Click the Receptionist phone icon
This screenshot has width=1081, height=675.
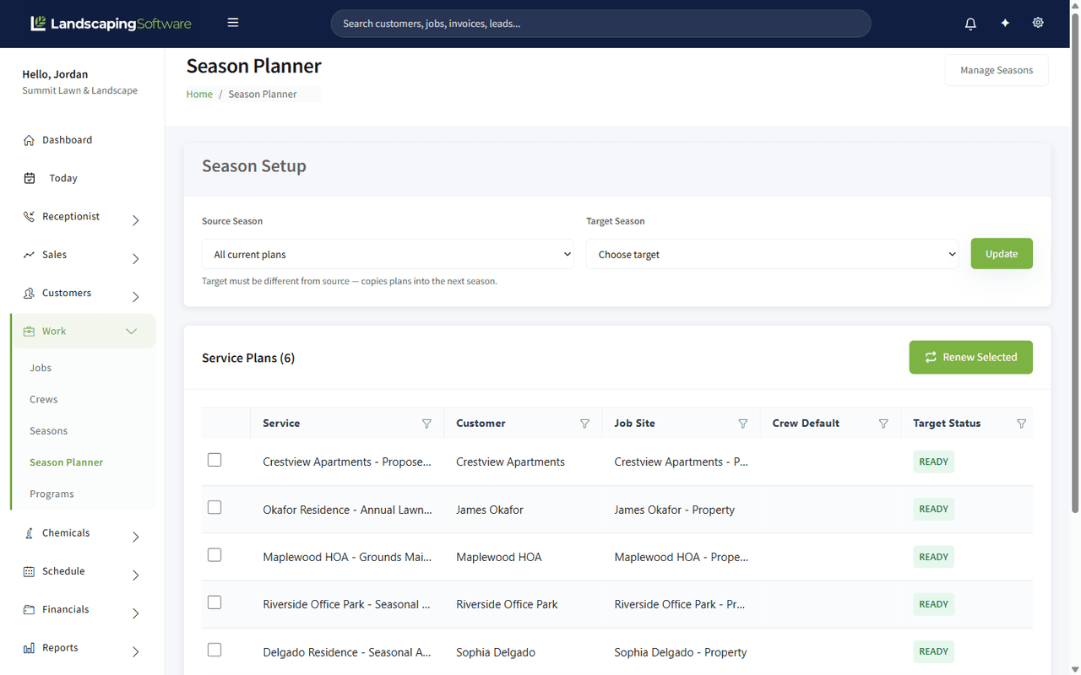click(29, 217)
